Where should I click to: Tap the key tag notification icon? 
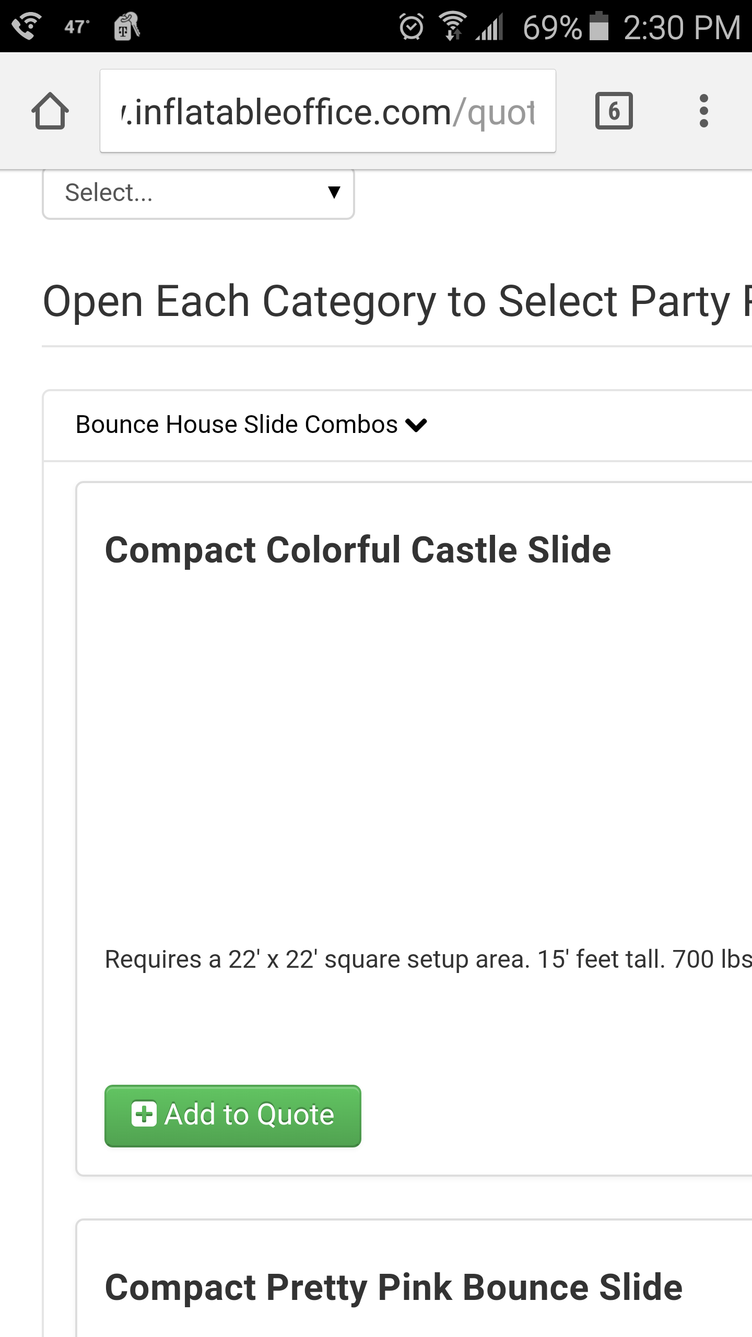pyautogui.click(x=127, y=26)
